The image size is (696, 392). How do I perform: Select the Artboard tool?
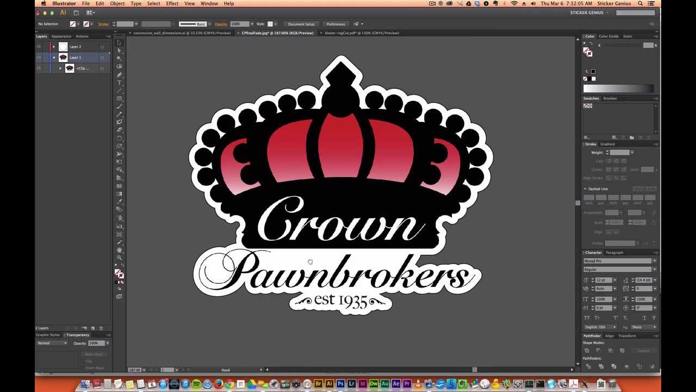point(119,234)
